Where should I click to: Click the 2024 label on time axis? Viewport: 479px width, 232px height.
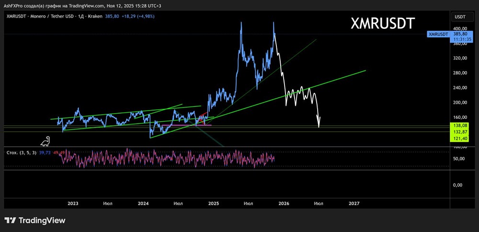[143, 204]
